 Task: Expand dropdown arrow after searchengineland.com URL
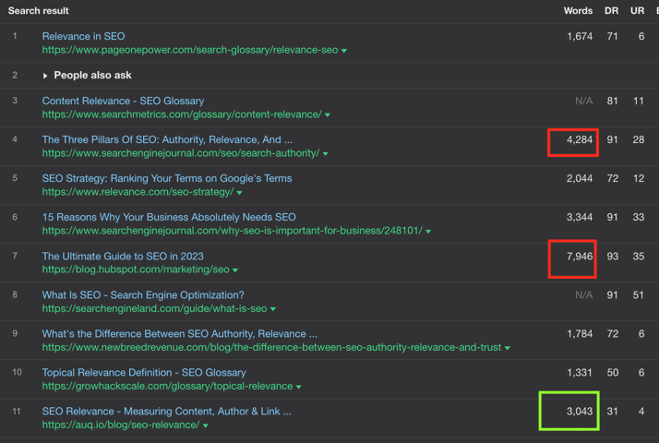pyautogui.click(x=273, y=309)
